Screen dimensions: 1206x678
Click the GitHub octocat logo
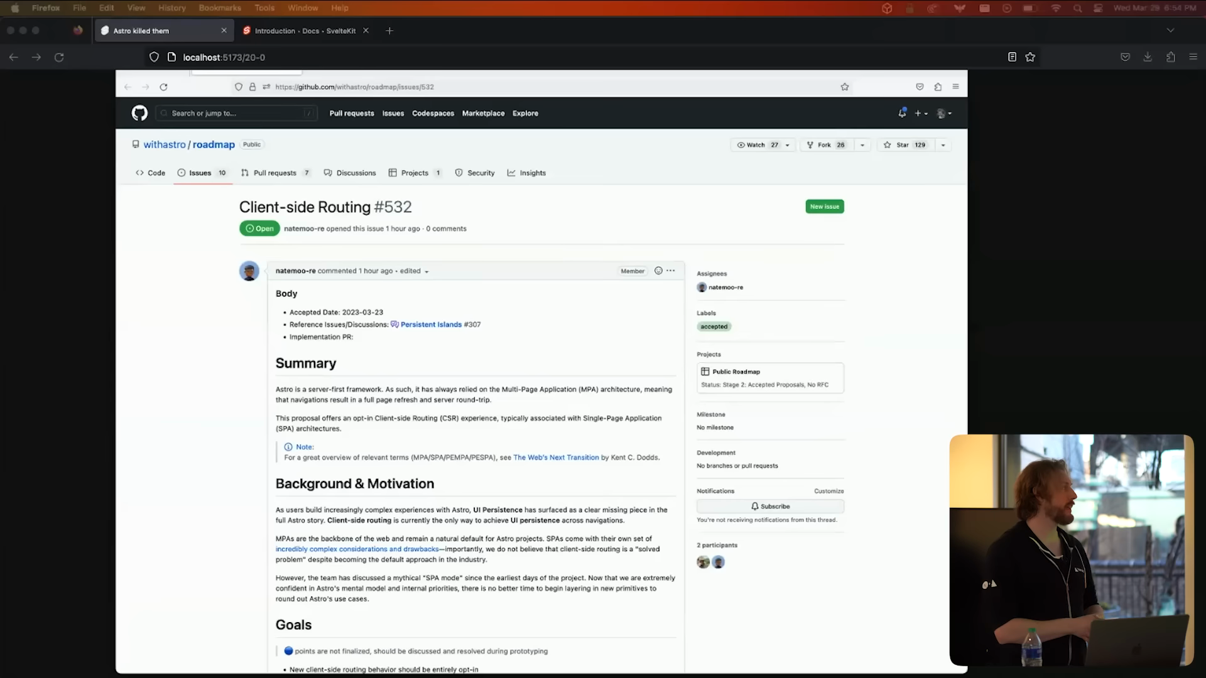(139, 113)
